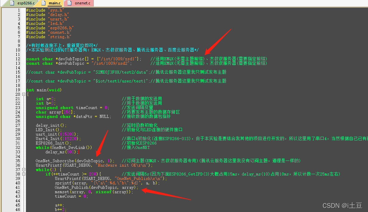This screenshot has width=368, height=212.
Task: Switch to the main.c tab
Action: tap(51, 3)
